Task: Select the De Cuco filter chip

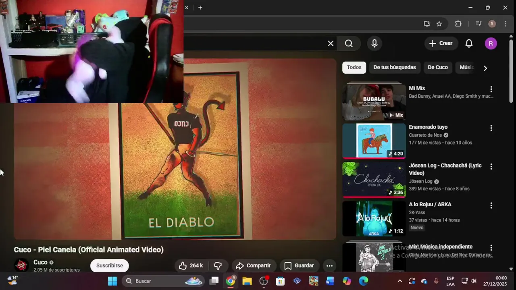Action: tap(438, 67)
